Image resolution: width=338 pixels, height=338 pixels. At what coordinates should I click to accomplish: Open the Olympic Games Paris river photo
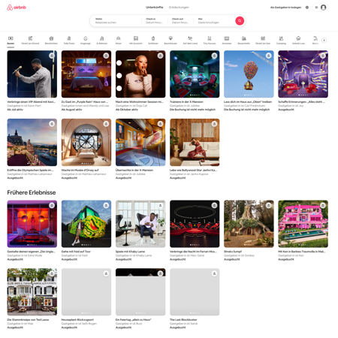click(32, 142)
